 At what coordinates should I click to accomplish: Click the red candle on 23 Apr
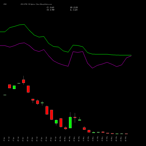[x=33, y=100]
